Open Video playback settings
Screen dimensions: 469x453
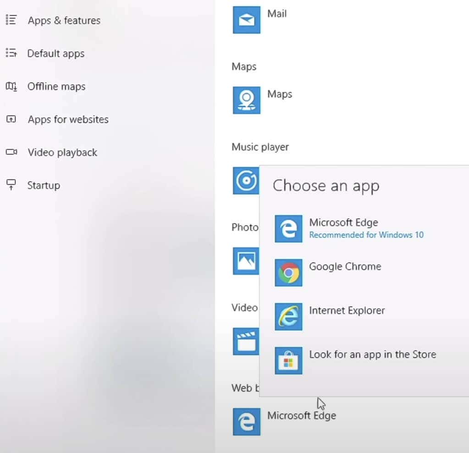pos(62,153)
